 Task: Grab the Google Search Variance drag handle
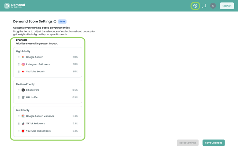click(19, 116)
